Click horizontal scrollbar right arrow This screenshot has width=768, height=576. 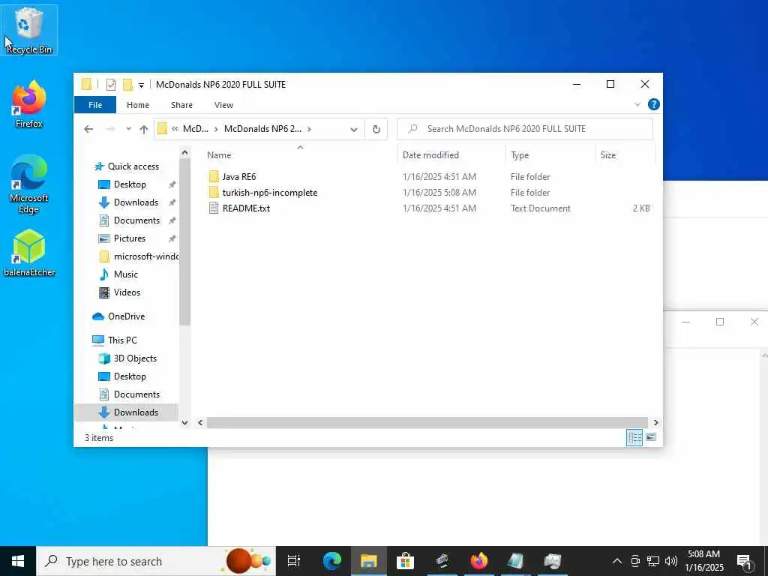(x=655, y=423)
